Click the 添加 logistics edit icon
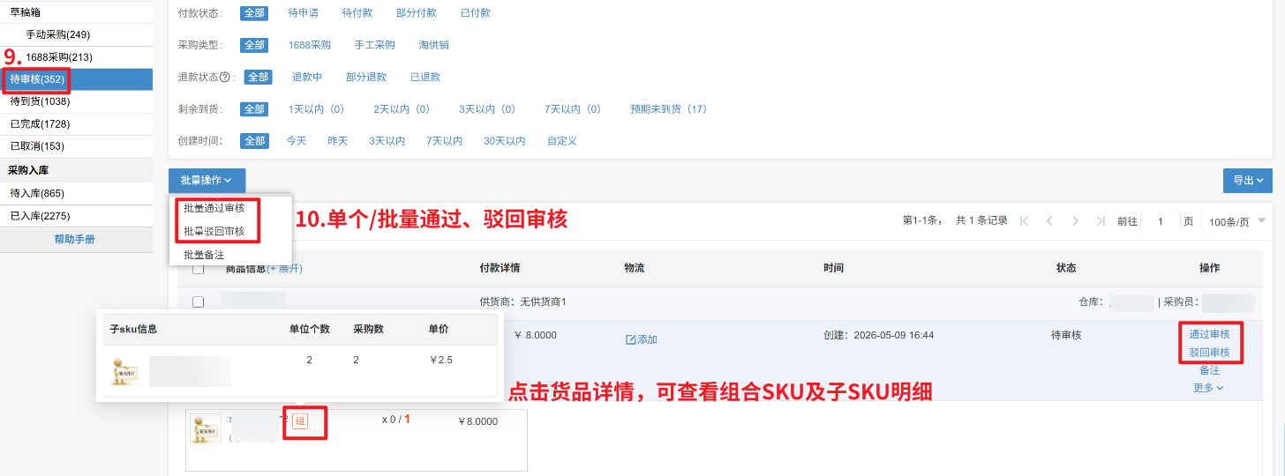Screen dimensions: 1285x476 (630, 339)
